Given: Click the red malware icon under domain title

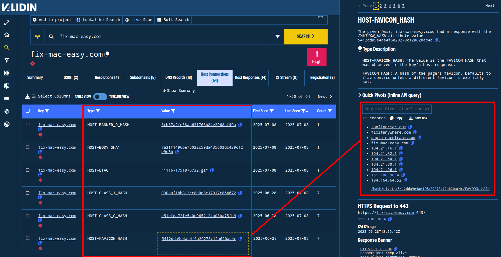Looking at the screenshot, I should tap(33, 64).
